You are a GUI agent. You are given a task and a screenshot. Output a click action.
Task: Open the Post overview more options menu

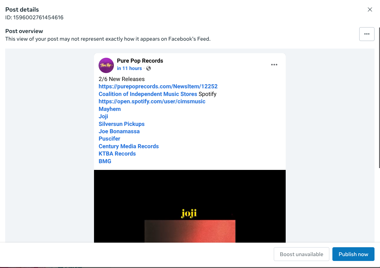[x=367, y=34]
